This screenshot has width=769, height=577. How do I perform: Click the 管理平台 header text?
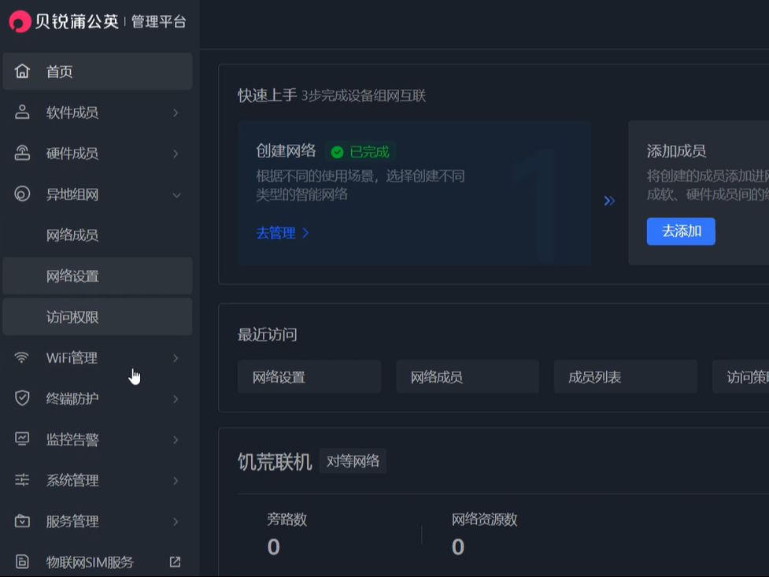(x=159, y=21)
